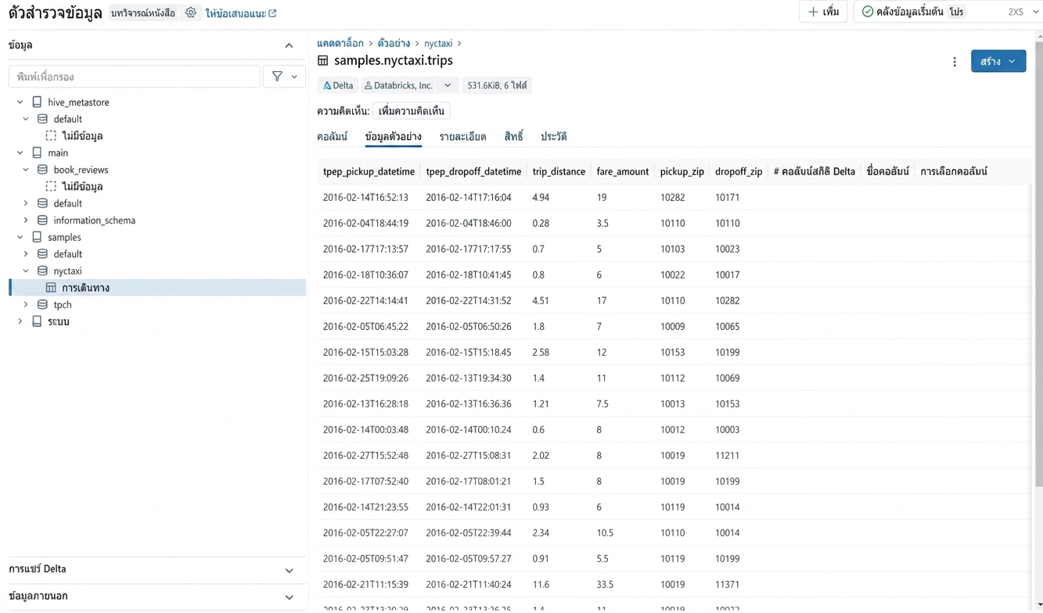Switch to คอลัมน์ tab

332,137
